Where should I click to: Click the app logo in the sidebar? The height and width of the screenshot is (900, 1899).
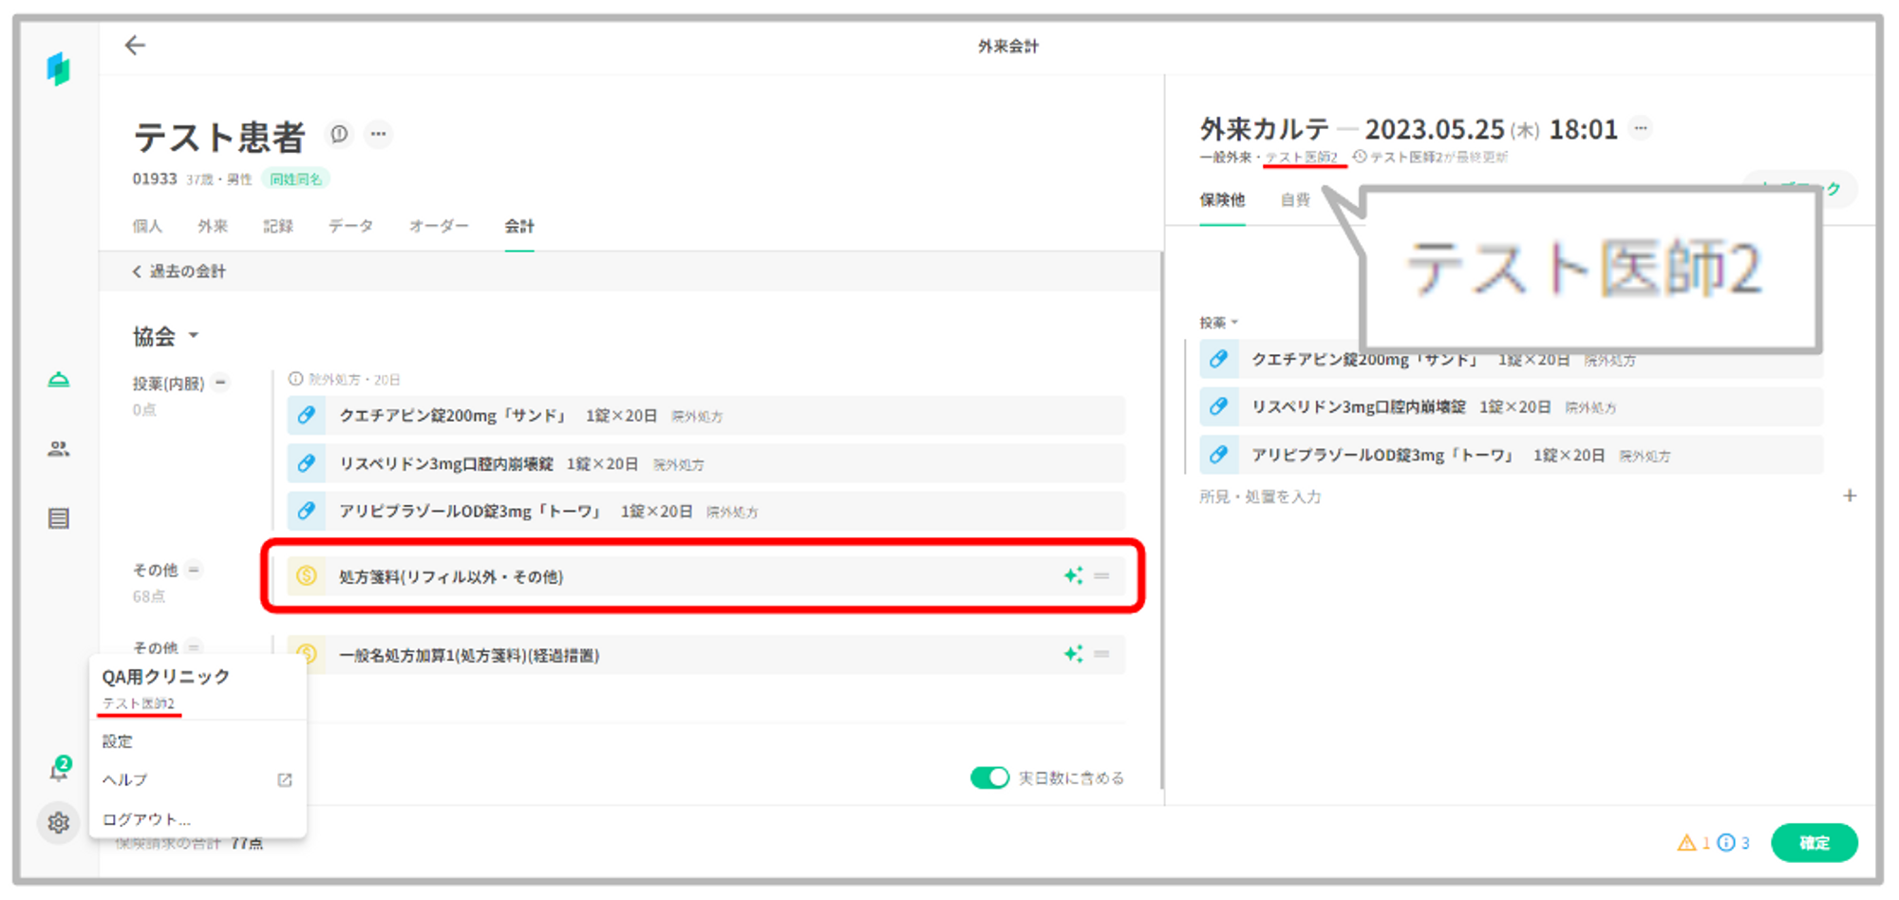point(59,68)
